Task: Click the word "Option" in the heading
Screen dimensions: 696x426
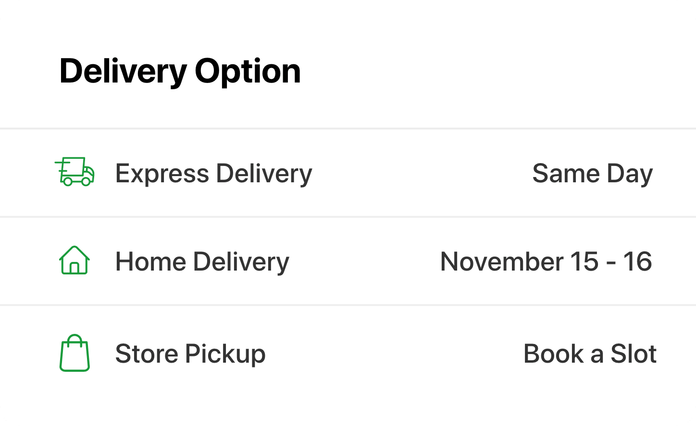Action: (x=248, y=71)
